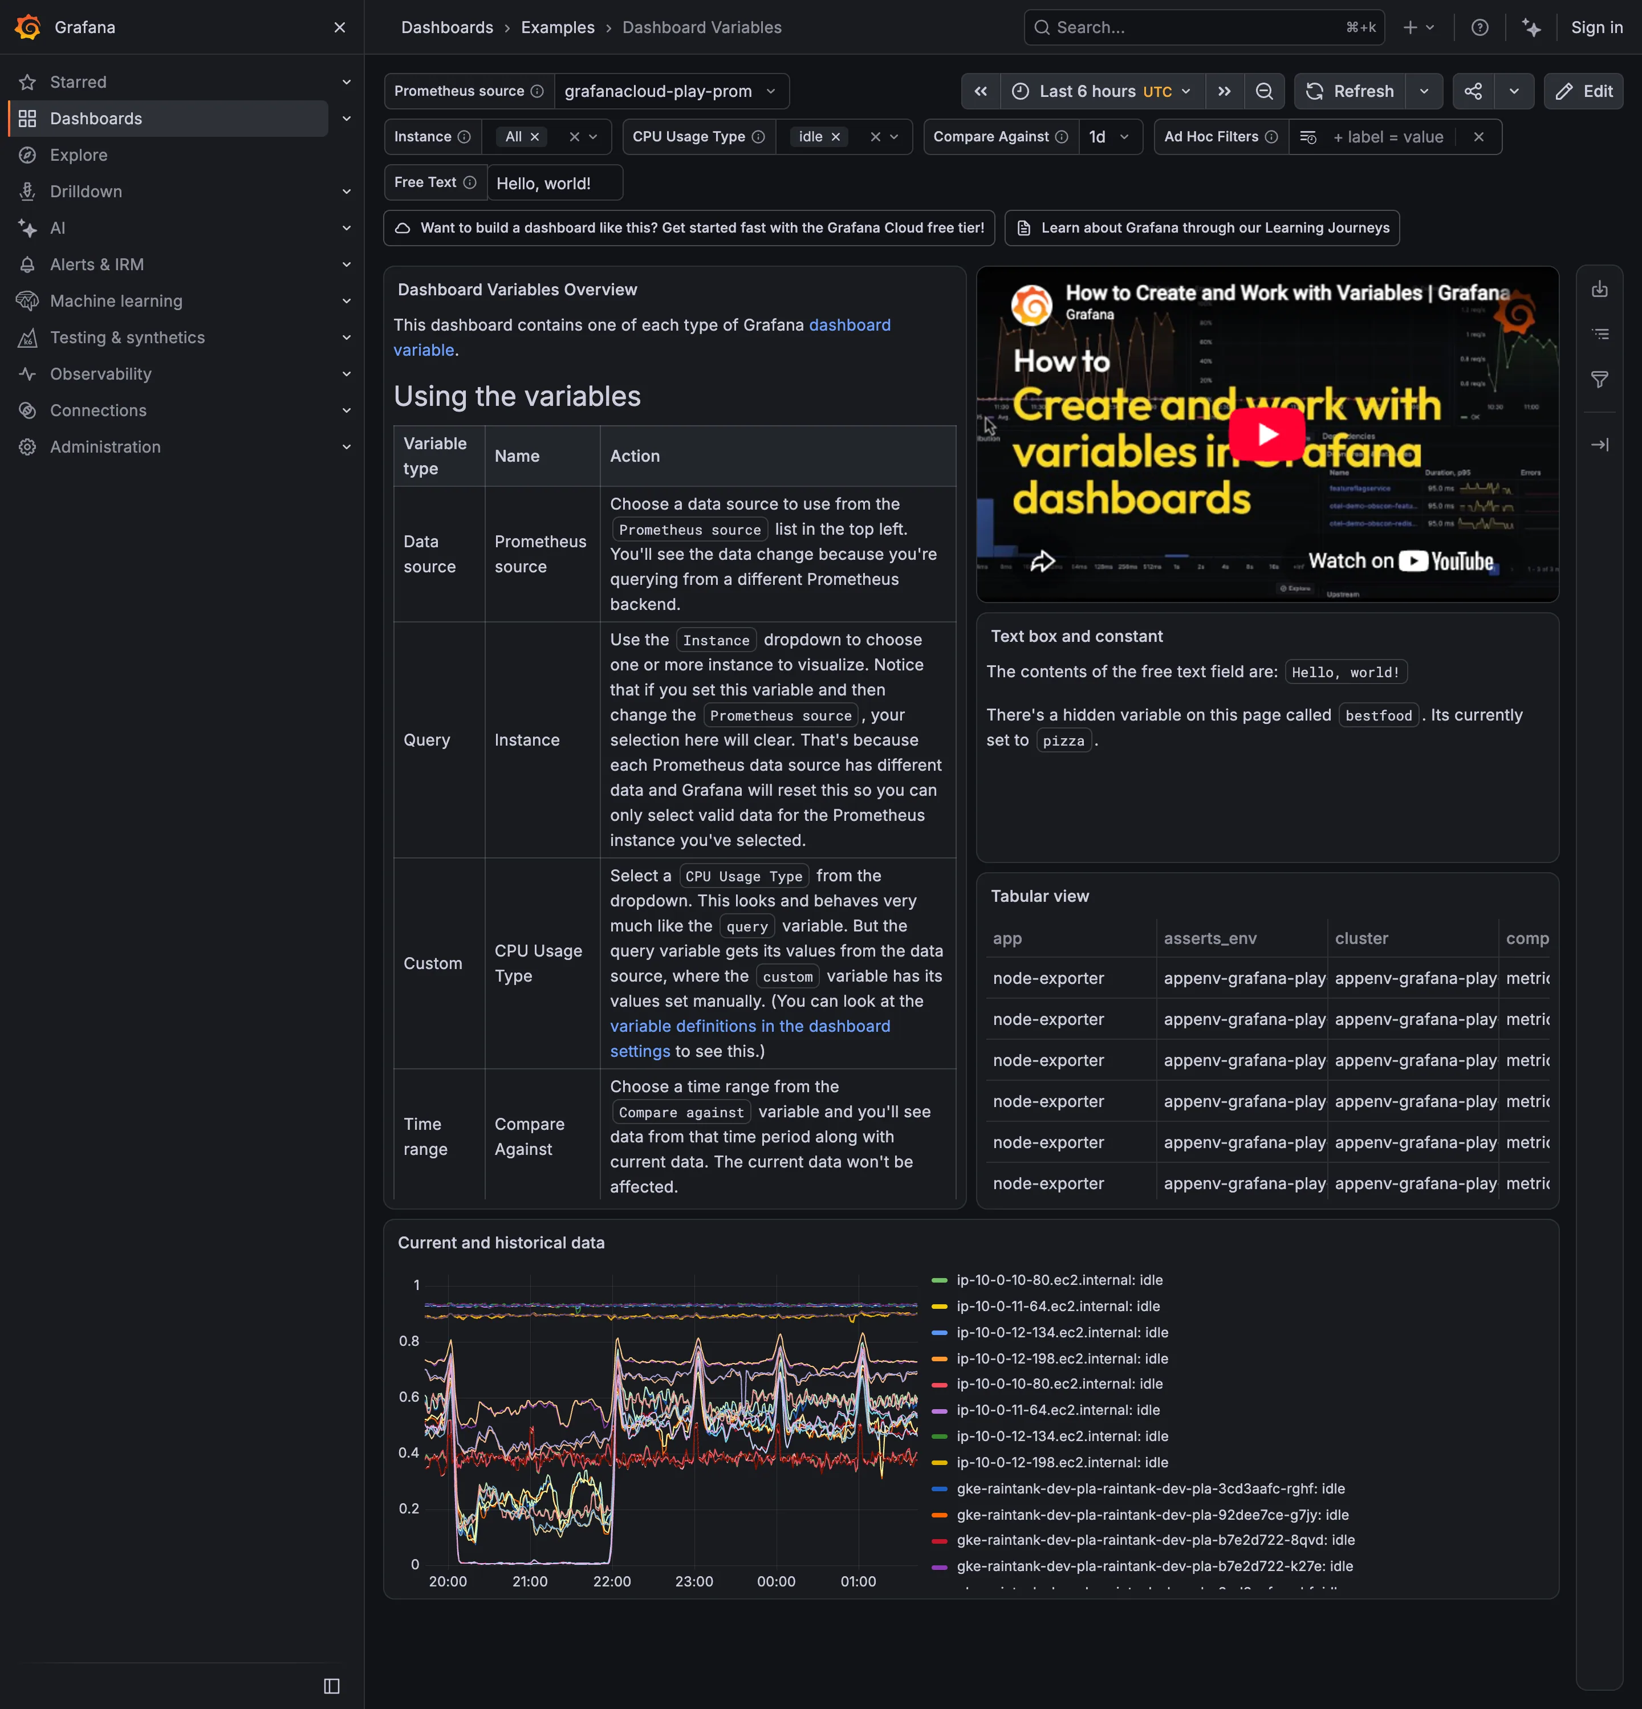This screenshot has height=1709, width=1642.
Task: Focus the Search field in top bar
Action: [x=1204, y=27]
